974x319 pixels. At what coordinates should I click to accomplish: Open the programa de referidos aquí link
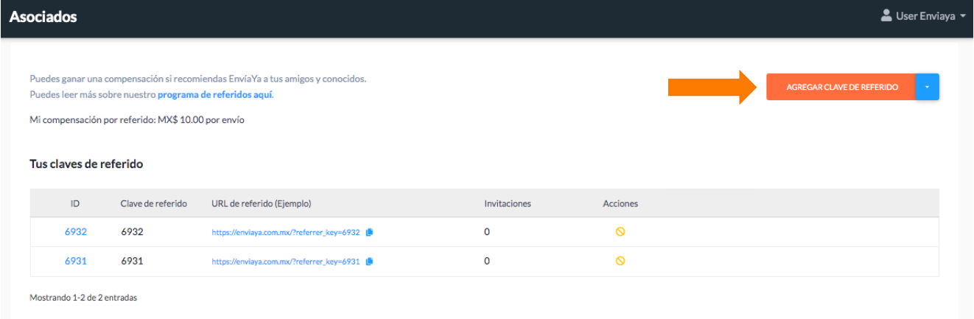[215, 94]
